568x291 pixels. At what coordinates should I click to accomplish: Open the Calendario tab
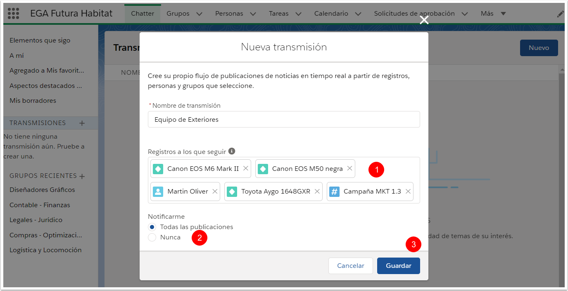[331, 14]
